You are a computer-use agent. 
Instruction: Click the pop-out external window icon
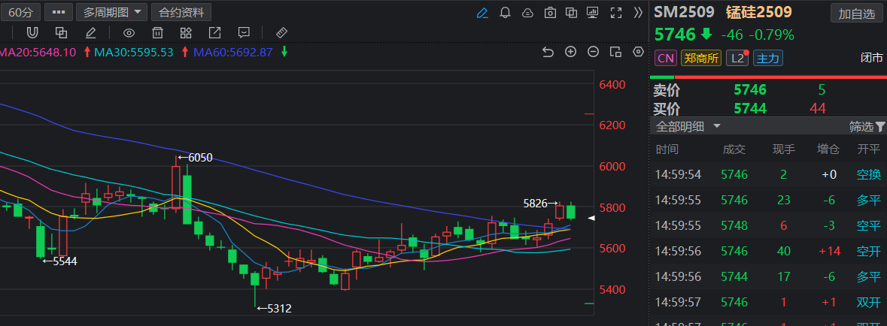click(215, 32)
